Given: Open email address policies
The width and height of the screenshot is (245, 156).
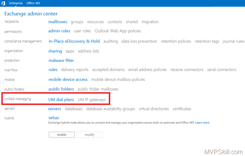Looking at the screenshot, I should [x=147, y=70].
